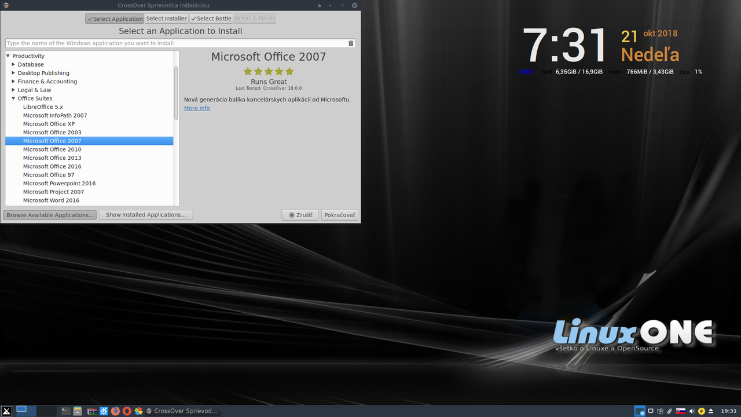Image resolution: width=741 pixels, height=417 pixels.
Task: Click Show Installed Applications button
Action: [146, 215]
